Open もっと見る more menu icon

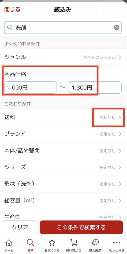tap(117, 243)
